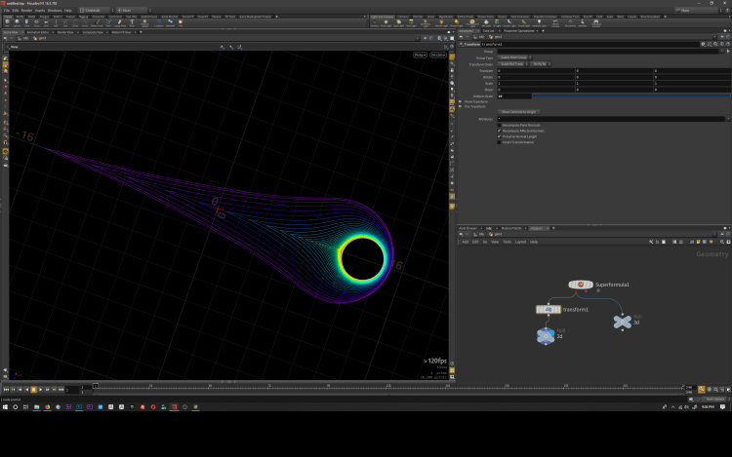
Task: Select the blue Null 2d node
Action: pos(545,335)
